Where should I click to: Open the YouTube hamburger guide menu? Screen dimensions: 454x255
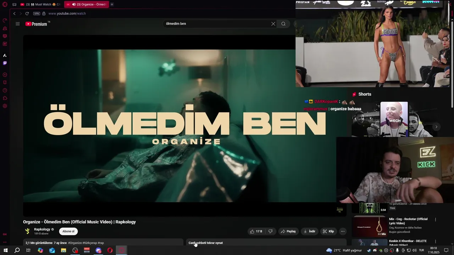(x=18, y=24)
